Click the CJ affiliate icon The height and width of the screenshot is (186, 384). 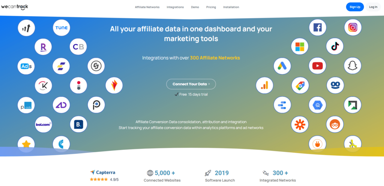pyautogui.click(x=96, y=66)
